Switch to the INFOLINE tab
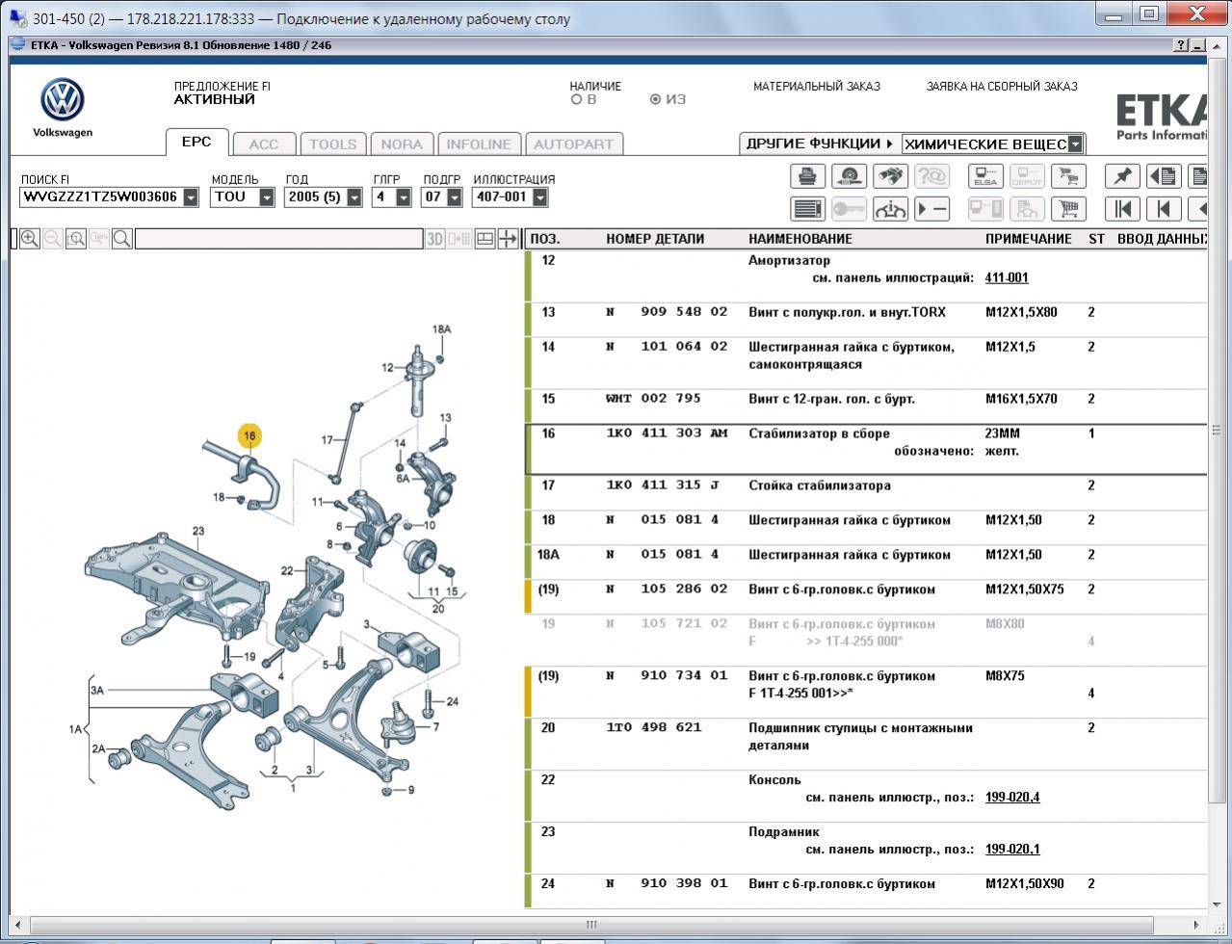The width and height of the screenshot is (1232, 944). pyautogui.click(x=479, y=144)
